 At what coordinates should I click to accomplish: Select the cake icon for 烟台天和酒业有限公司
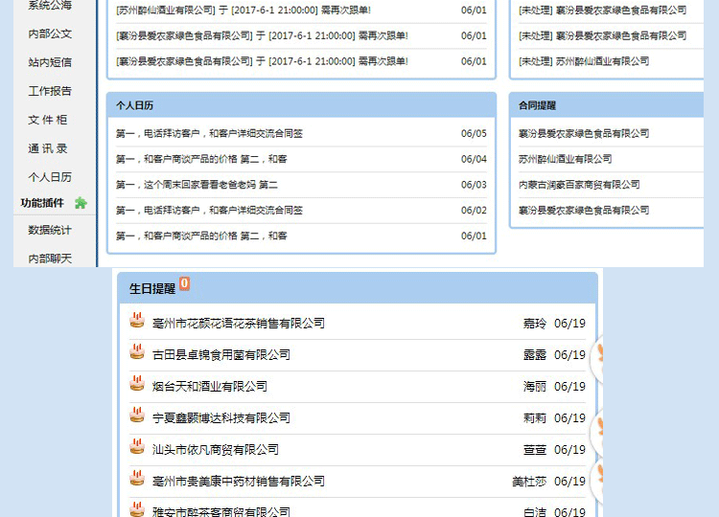(137, 385)
